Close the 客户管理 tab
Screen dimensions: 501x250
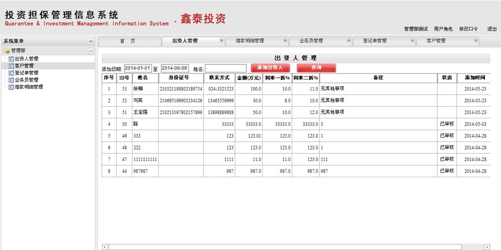tap(475, 41)
